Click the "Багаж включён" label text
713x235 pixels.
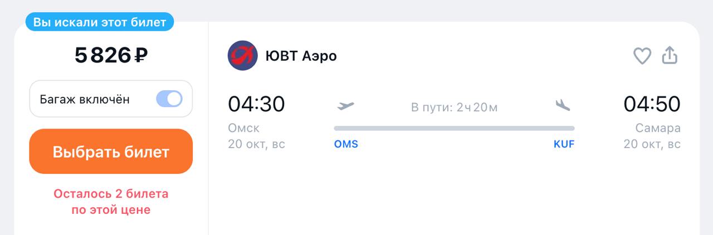point(85,100)
